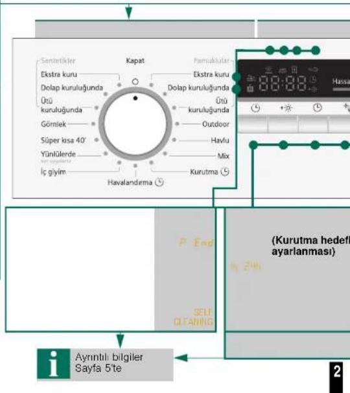The width and height of the screenshot is (350, 393).
Task: Click the İç giyim program label
Action: (53, 172)
